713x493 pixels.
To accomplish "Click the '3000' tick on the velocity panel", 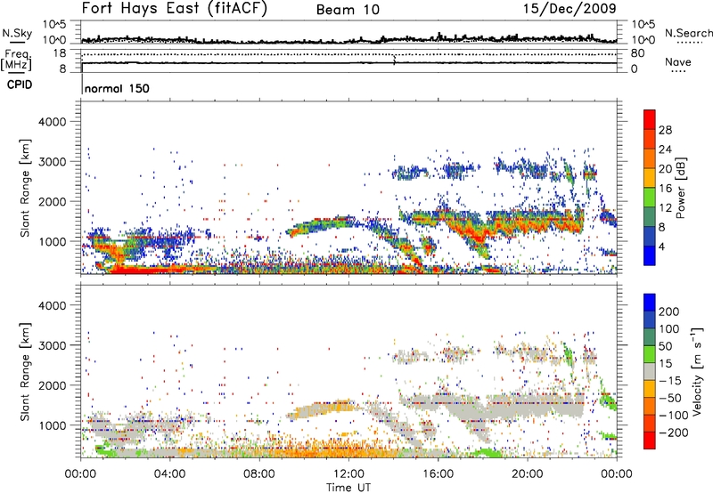I will tap(53, 345).
